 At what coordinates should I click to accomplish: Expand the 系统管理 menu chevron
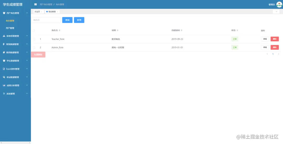pos(27,93)
